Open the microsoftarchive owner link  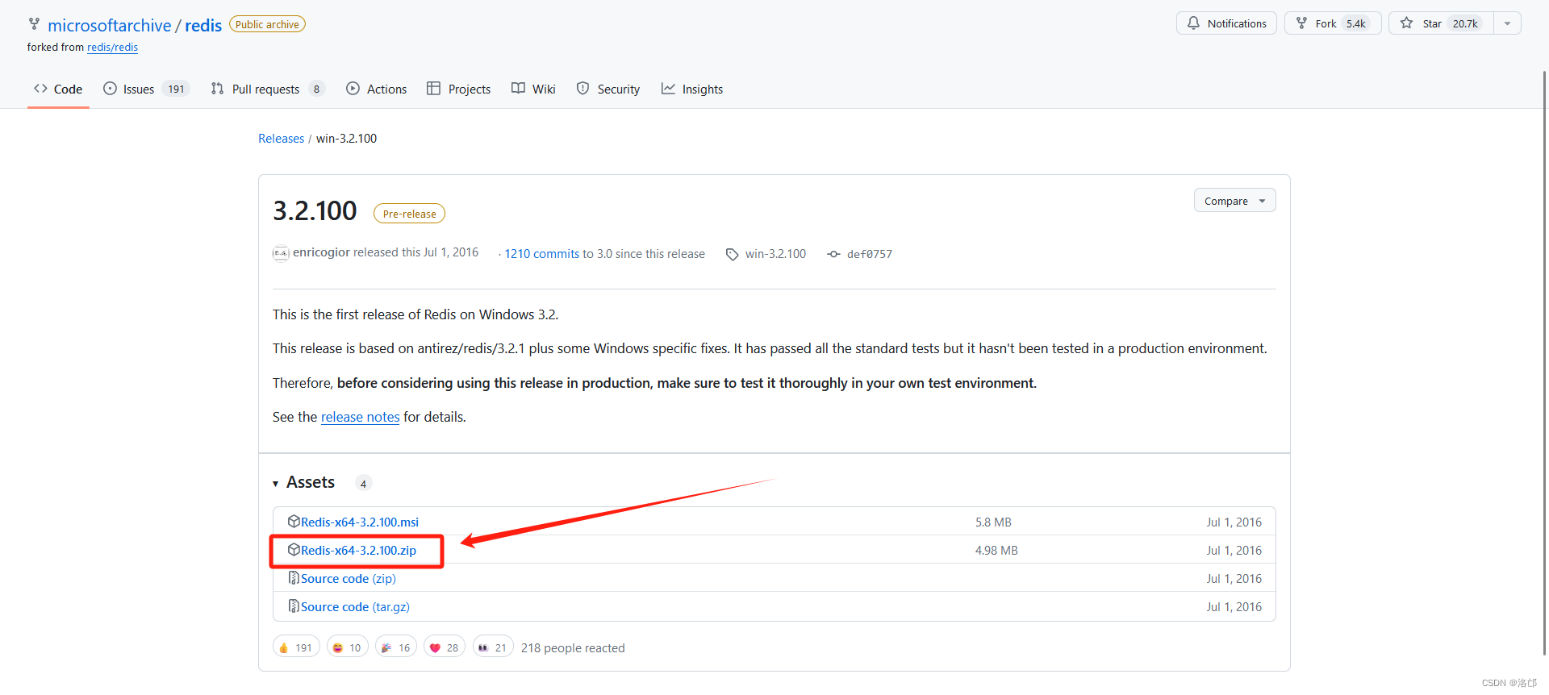(x=109, y=25)
